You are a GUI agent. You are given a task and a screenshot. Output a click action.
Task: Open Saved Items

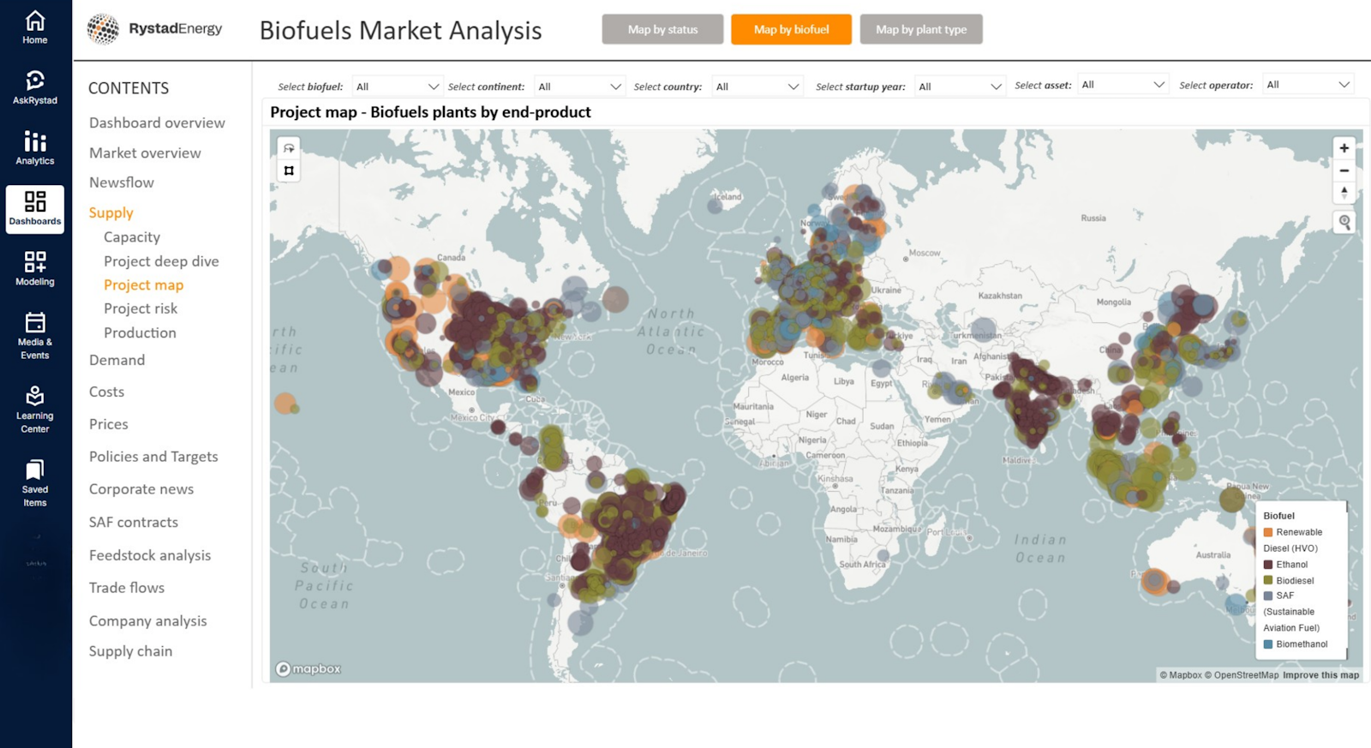tap(35, 483)
